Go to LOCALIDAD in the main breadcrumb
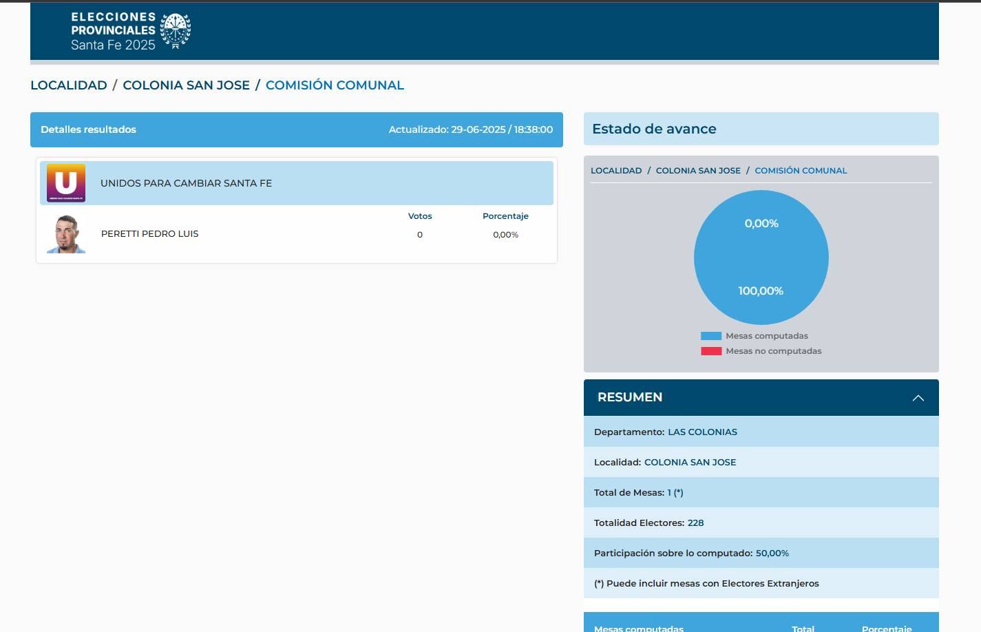This screenshot has width=981, height=632. 69,85
